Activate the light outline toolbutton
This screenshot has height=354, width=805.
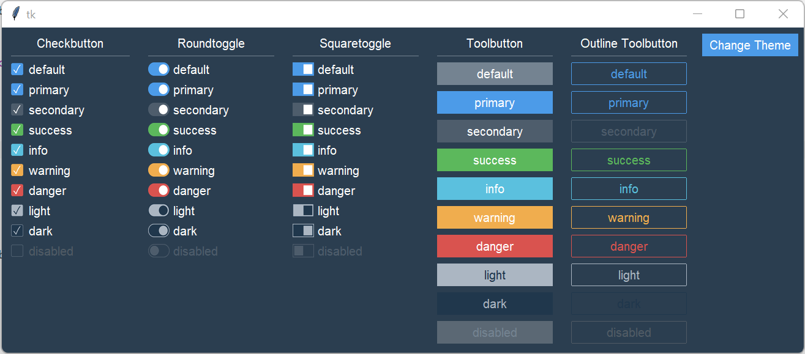click(629, 275)
